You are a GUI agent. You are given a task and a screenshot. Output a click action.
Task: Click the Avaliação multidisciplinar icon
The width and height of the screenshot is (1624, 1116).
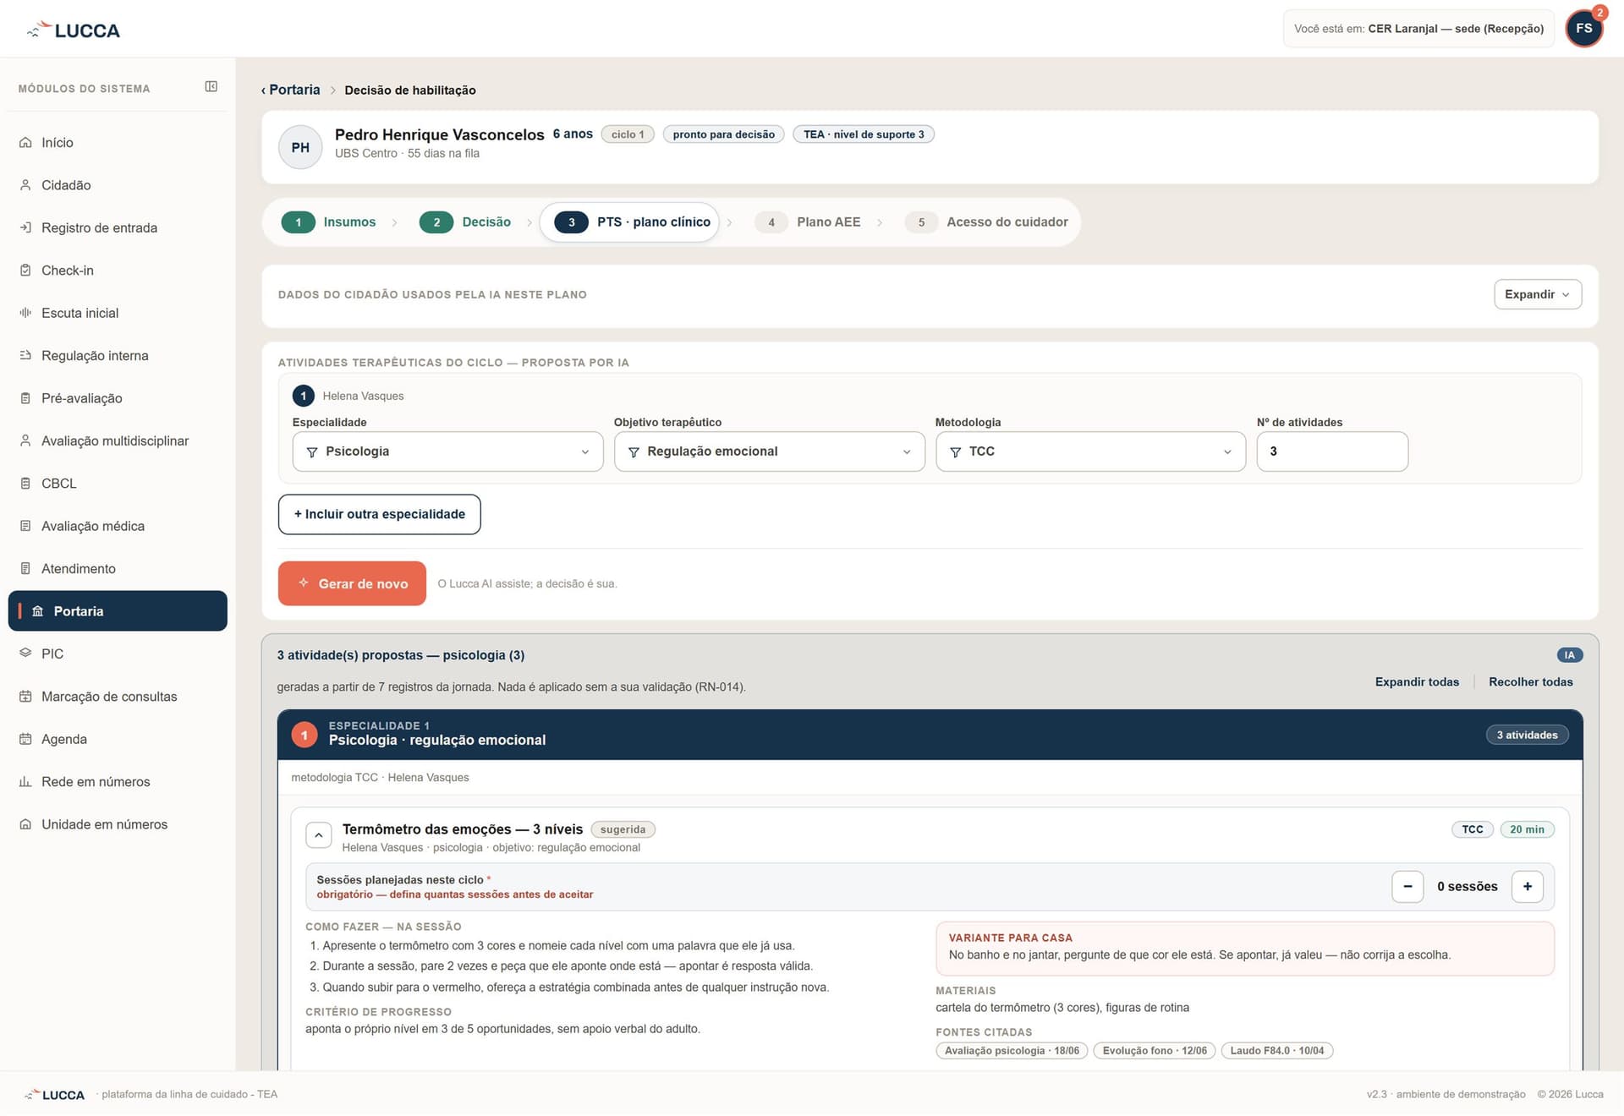(x=25, y=441)
